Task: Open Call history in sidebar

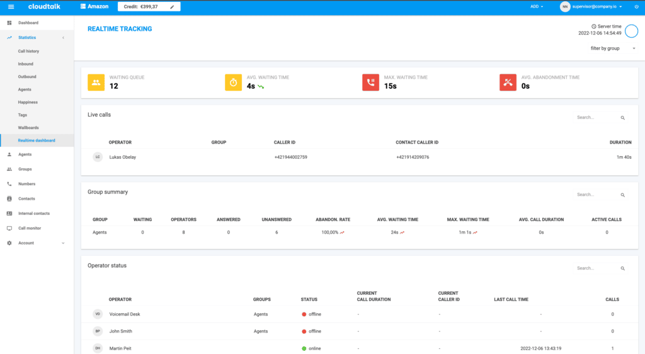Action: tap(28, 51)
